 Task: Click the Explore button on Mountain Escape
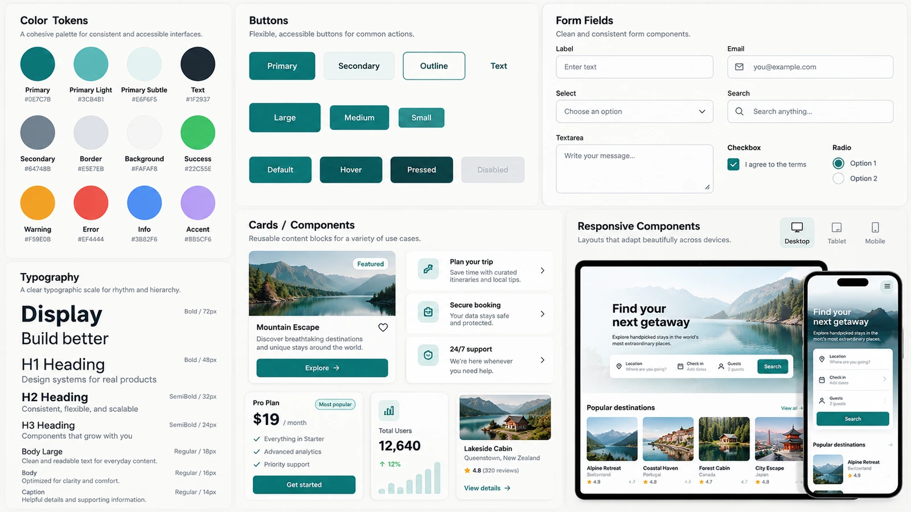[322, 368]
